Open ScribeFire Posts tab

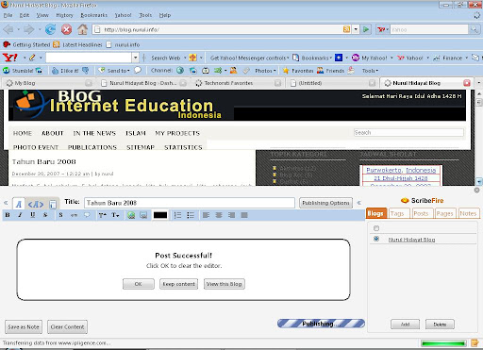tap(421, 213)
